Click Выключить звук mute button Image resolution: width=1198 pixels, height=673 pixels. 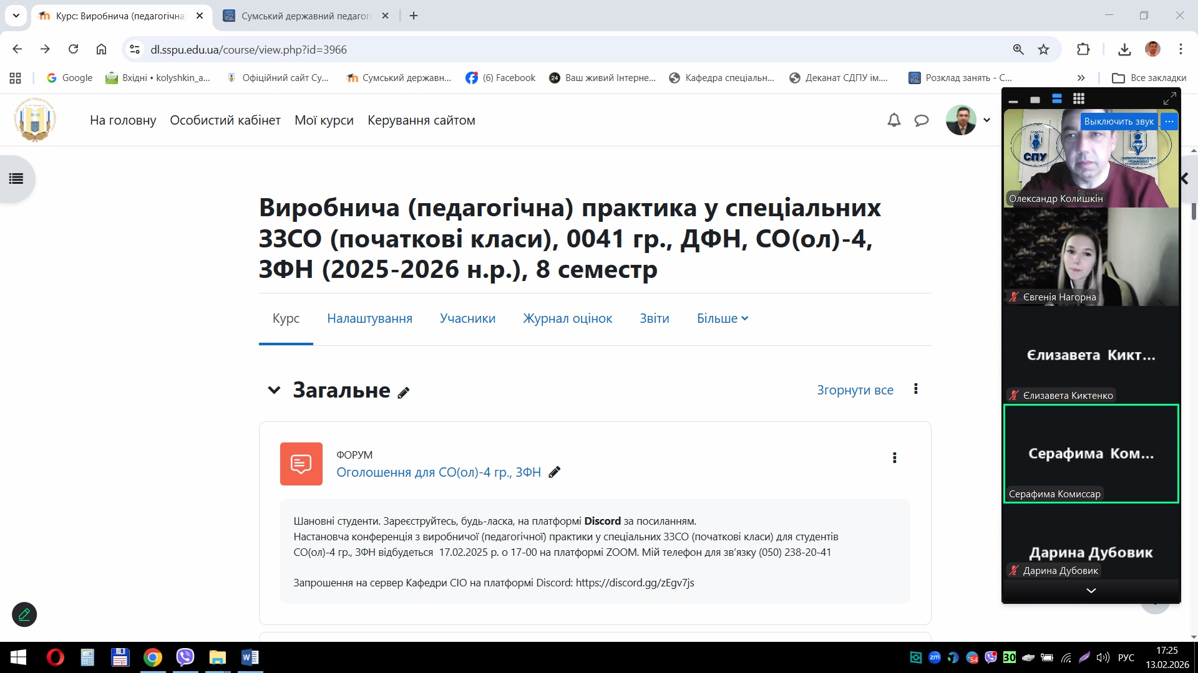tap(1118, 122)
